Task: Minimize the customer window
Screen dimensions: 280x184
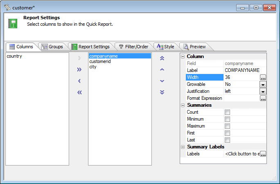Action: pos(242,8)
